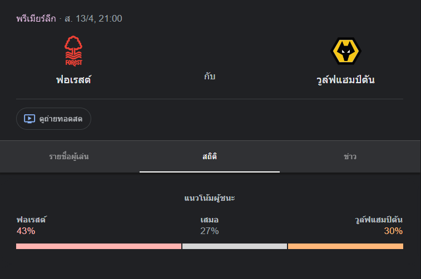Image resolution: width=421 pixels, height=279 pixels.
Task: Select the สถิติ statistics tab
Action: (x=210, y=156)
